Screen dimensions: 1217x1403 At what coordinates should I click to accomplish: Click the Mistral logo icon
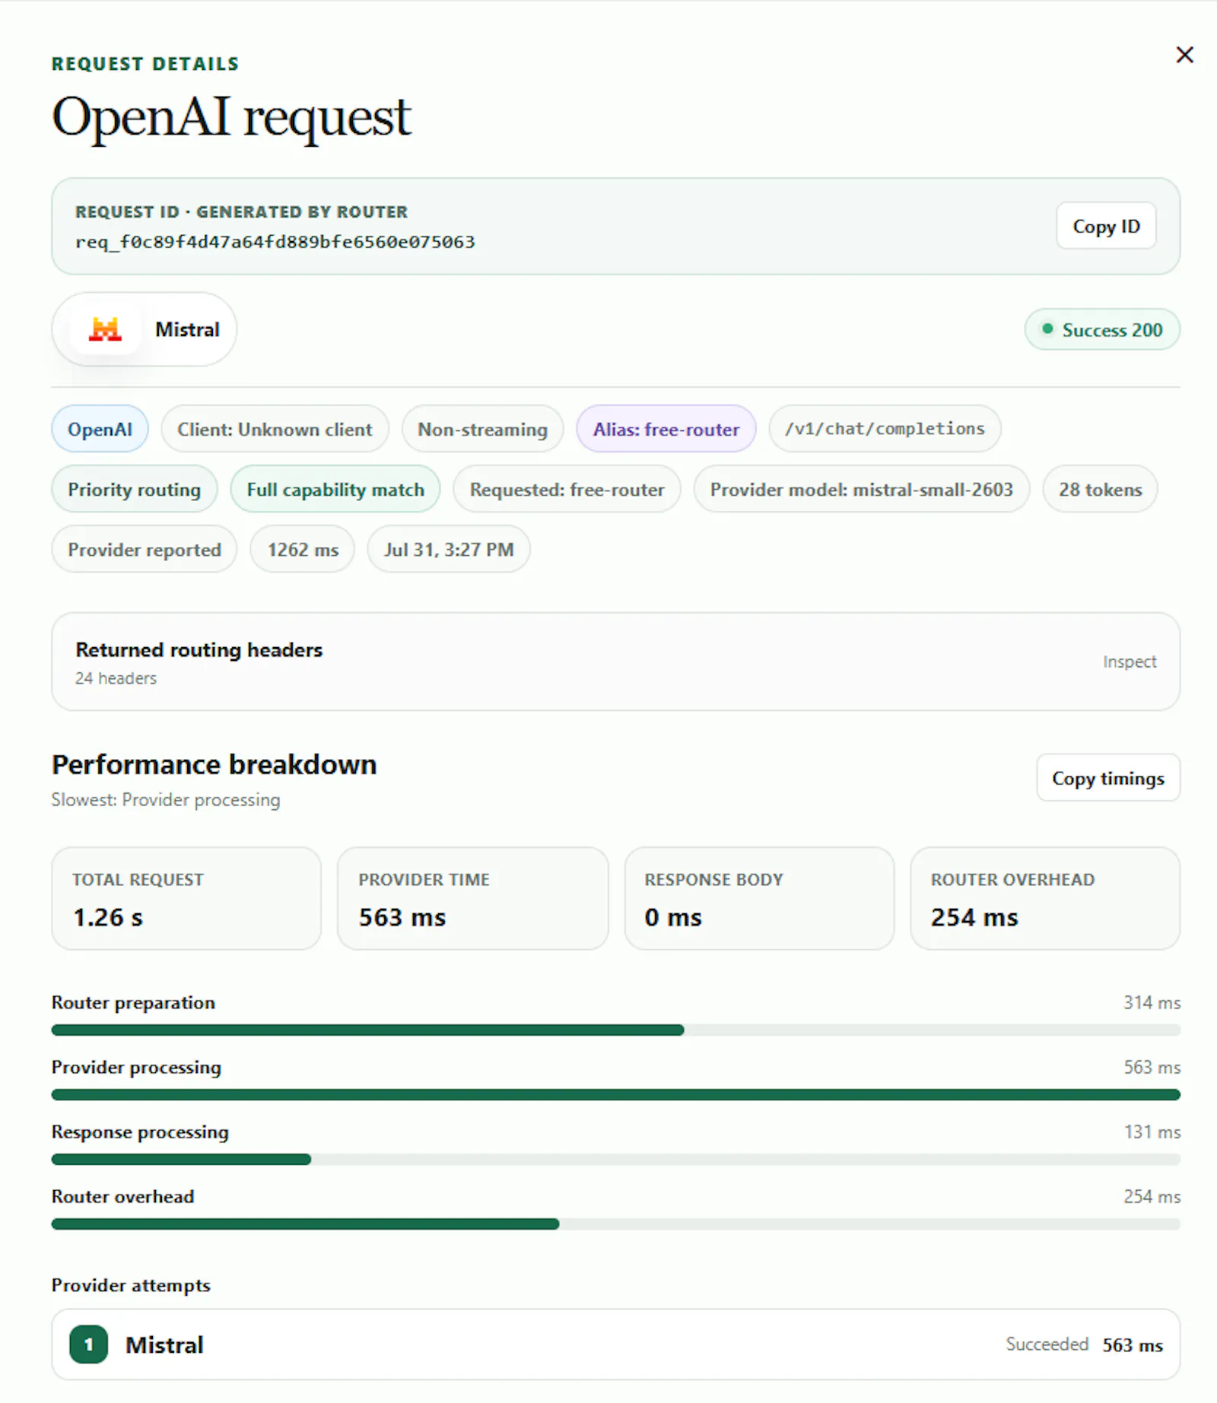105,329
